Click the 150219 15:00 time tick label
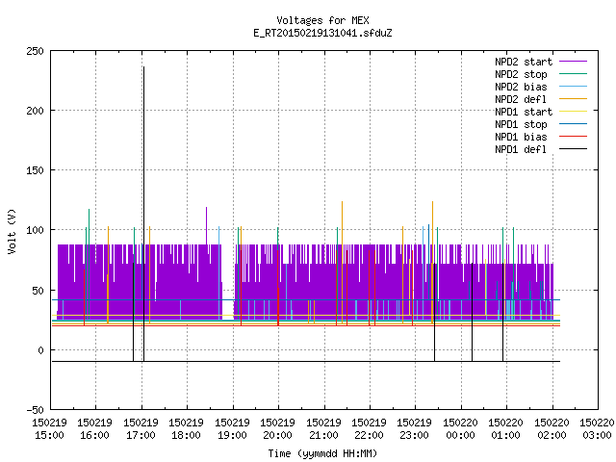This screenshot has height=462, width=616. 49,429
